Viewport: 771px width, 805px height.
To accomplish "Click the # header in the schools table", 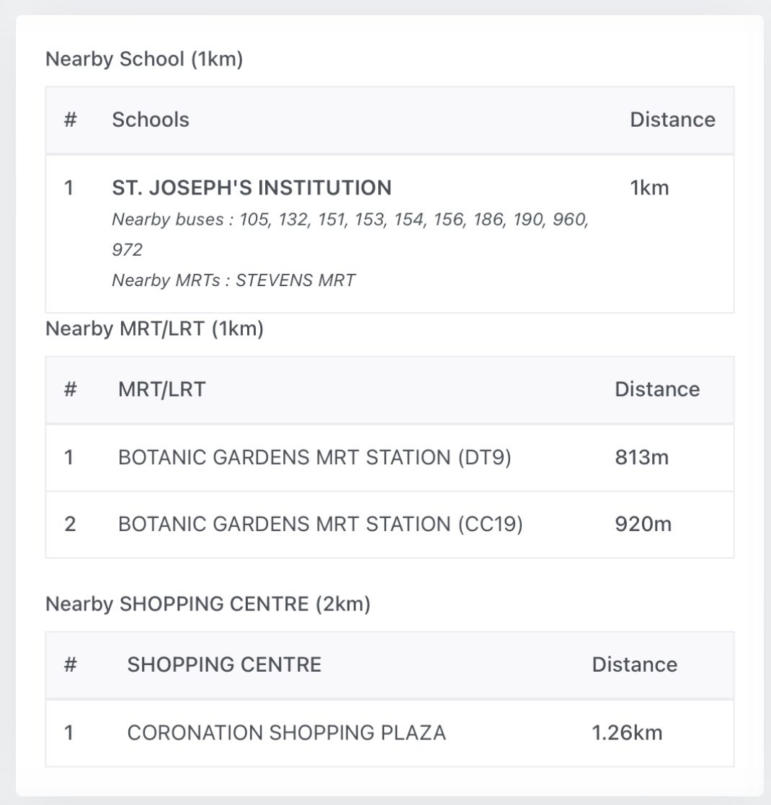I will click(70, 120).
